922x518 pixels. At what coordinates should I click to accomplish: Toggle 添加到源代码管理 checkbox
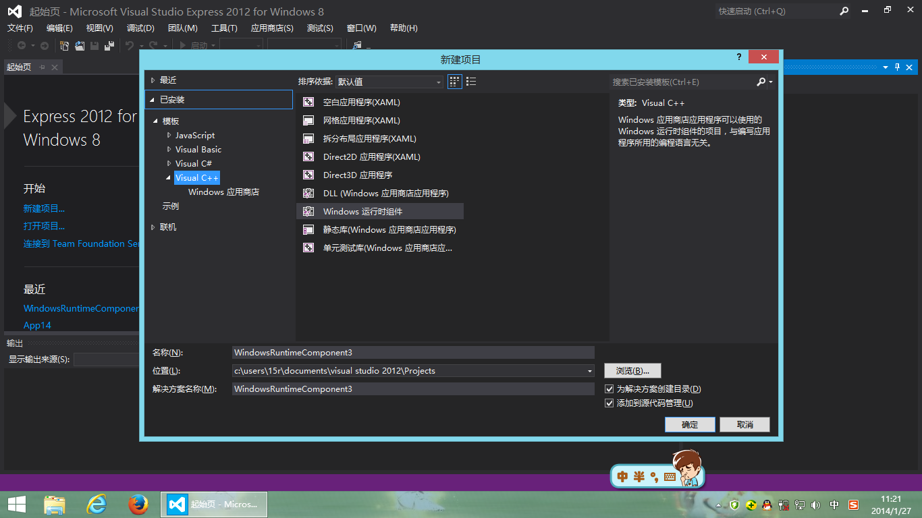pyautogui.click(x=609, y=403)
